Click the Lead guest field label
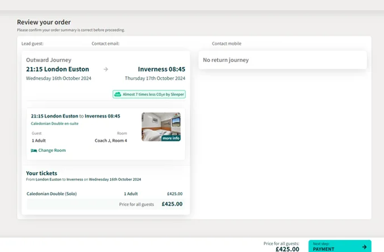384x252 pixels. [32, 43]
